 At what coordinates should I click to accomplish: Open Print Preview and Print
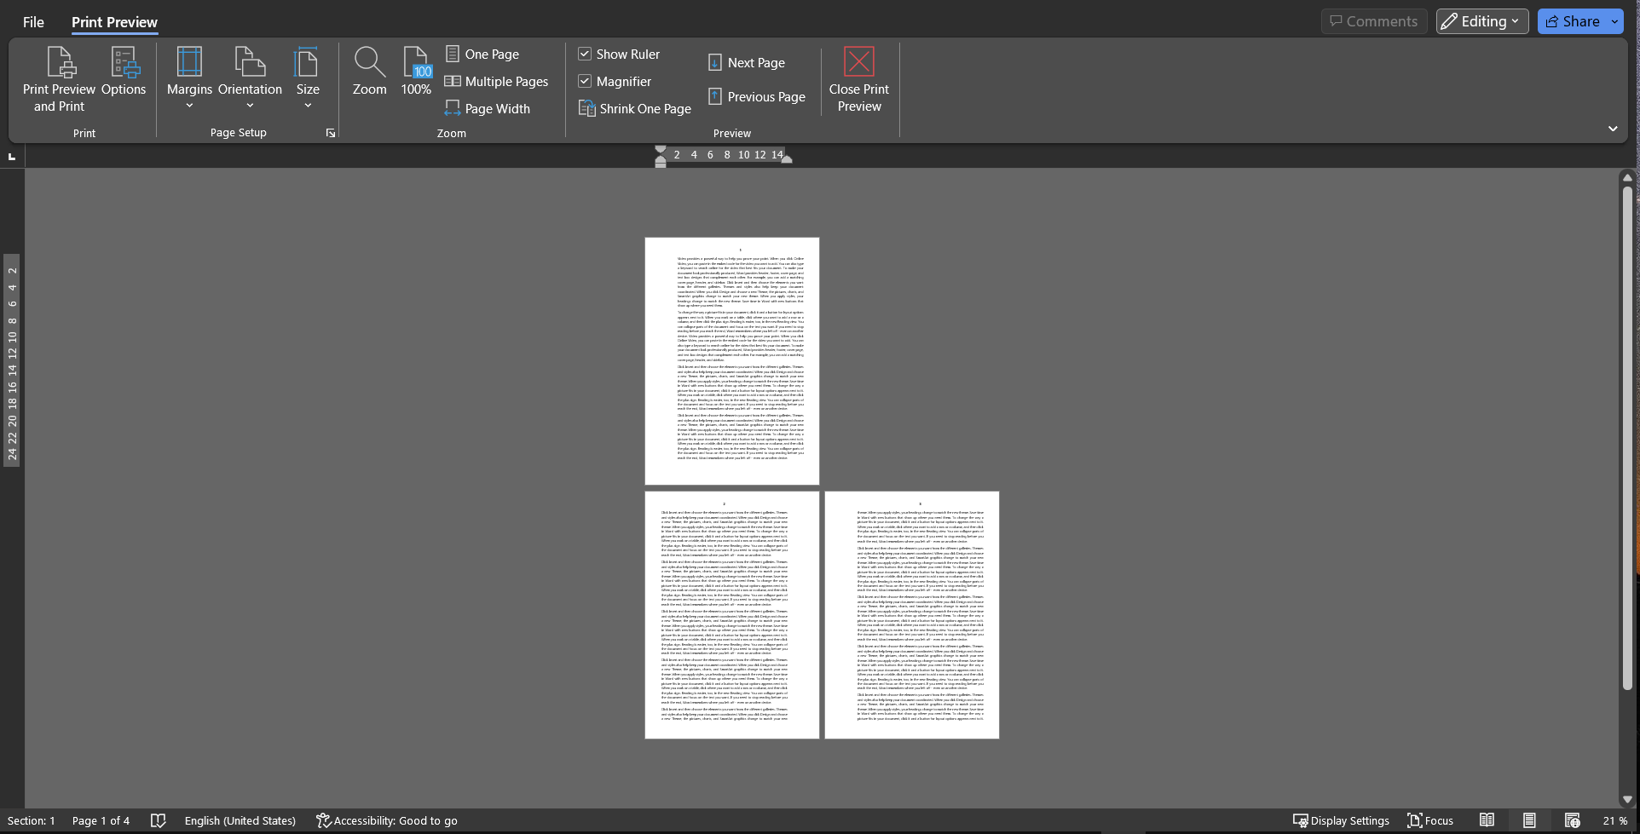59,79
